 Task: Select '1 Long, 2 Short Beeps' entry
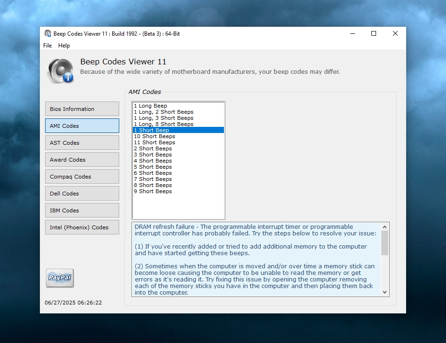(x=178, y=112)
